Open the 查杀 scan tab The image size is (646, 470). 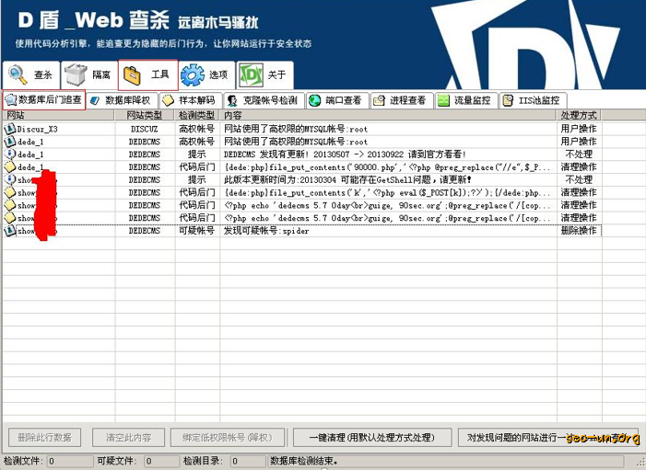31,75
